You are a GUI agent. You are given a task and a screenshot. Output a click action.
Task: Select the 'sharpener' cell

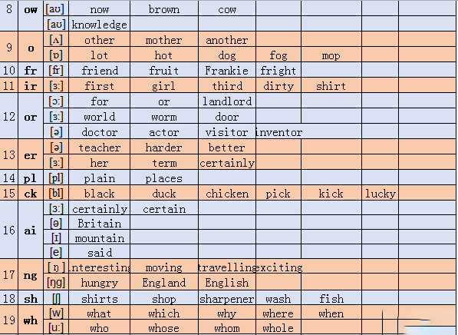tap(227, 298)
